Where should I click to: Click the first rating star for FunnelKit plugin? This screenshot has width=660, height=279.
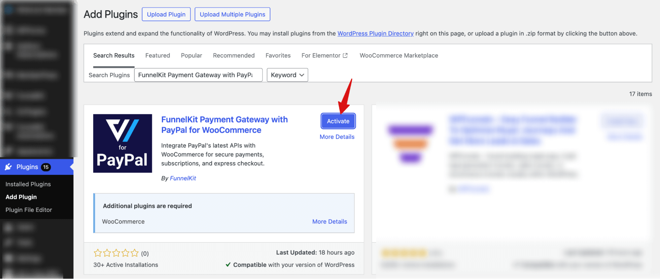97,253
